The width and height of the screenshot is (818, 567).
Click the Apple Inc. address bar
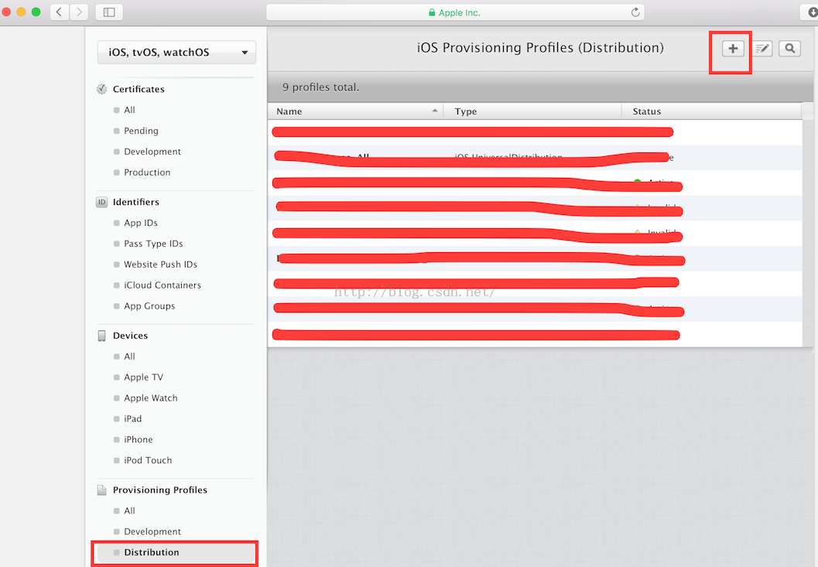tap(455, 12)
